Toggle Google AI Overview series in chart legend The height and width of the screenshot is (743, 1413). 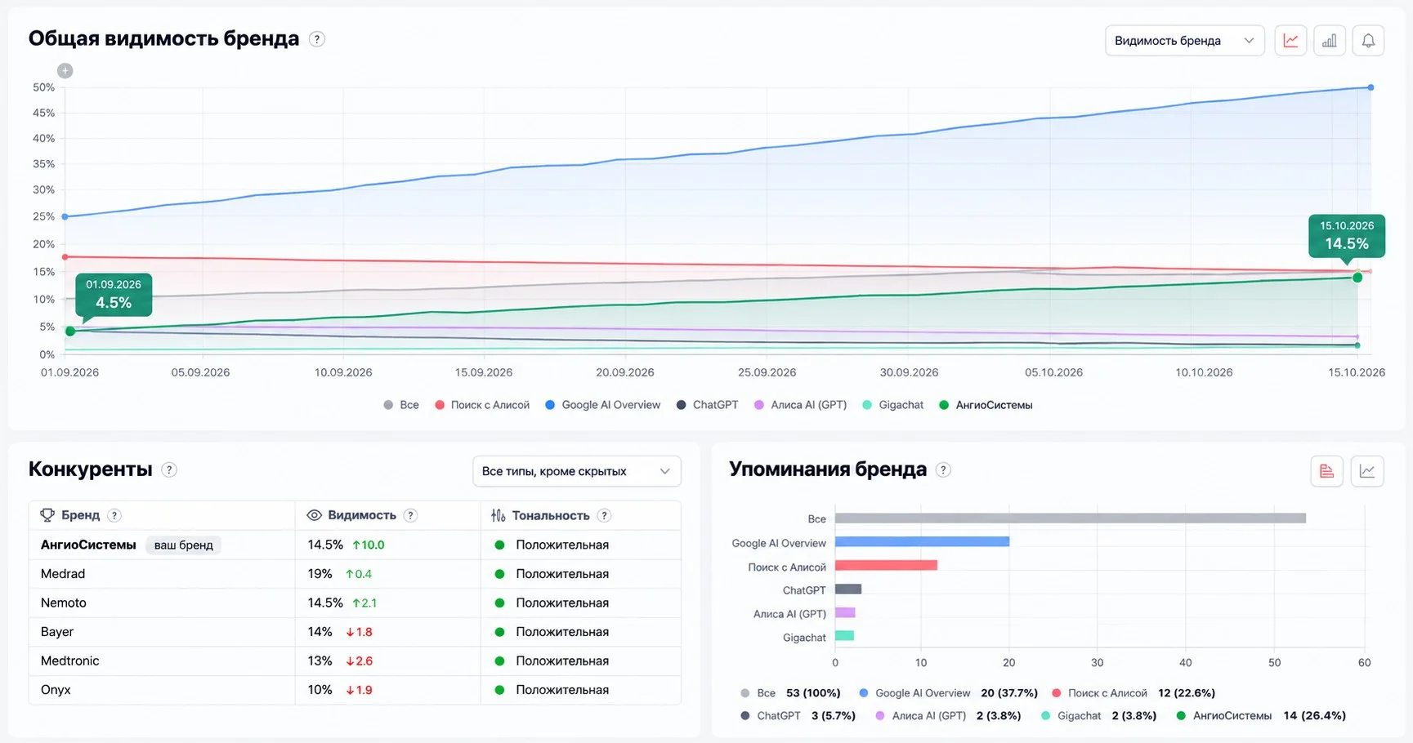[603, 405]
